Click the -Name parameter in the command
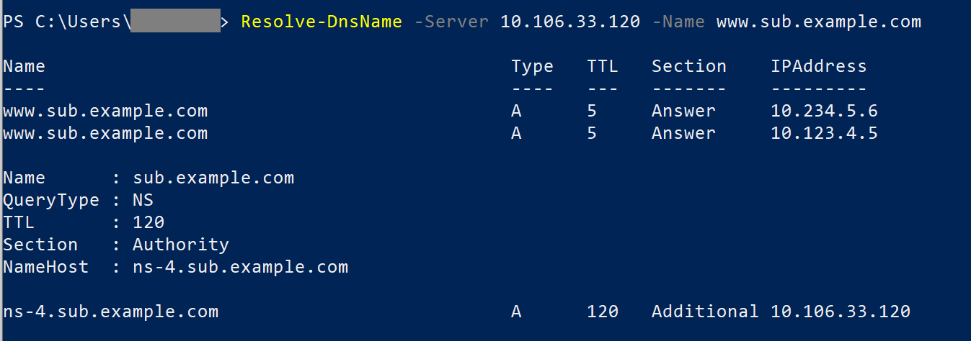 (678, 22)
